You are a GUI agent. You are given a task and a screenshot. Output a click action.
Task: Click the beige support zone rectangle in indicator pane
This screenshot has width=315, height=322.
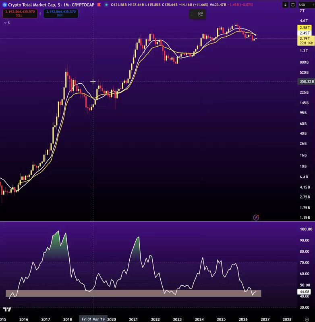point(133,293)
